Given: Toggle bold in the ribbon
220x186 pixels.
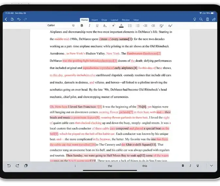Looking at the screenshot, I should pos(82,25).
